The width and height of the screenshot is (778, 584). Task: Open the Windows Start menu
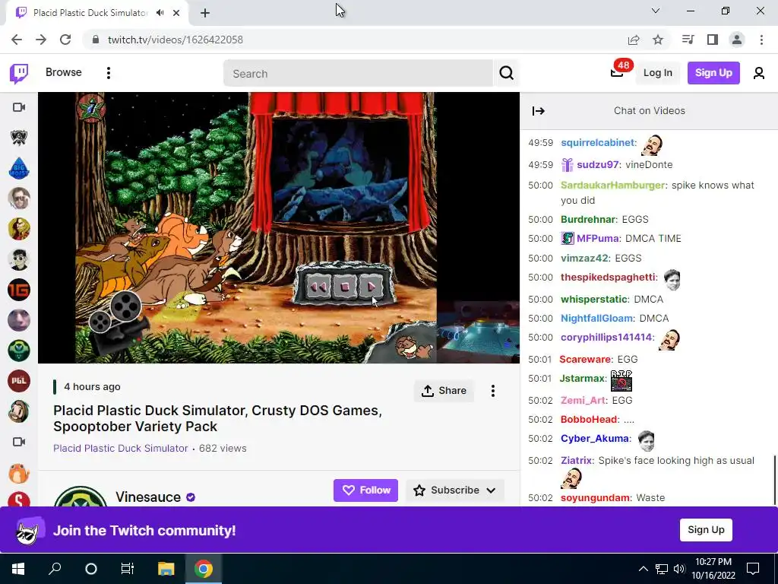[x=18, y=569]
